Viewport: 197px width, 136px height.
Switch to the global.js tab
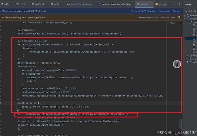(x=161, y=4)
